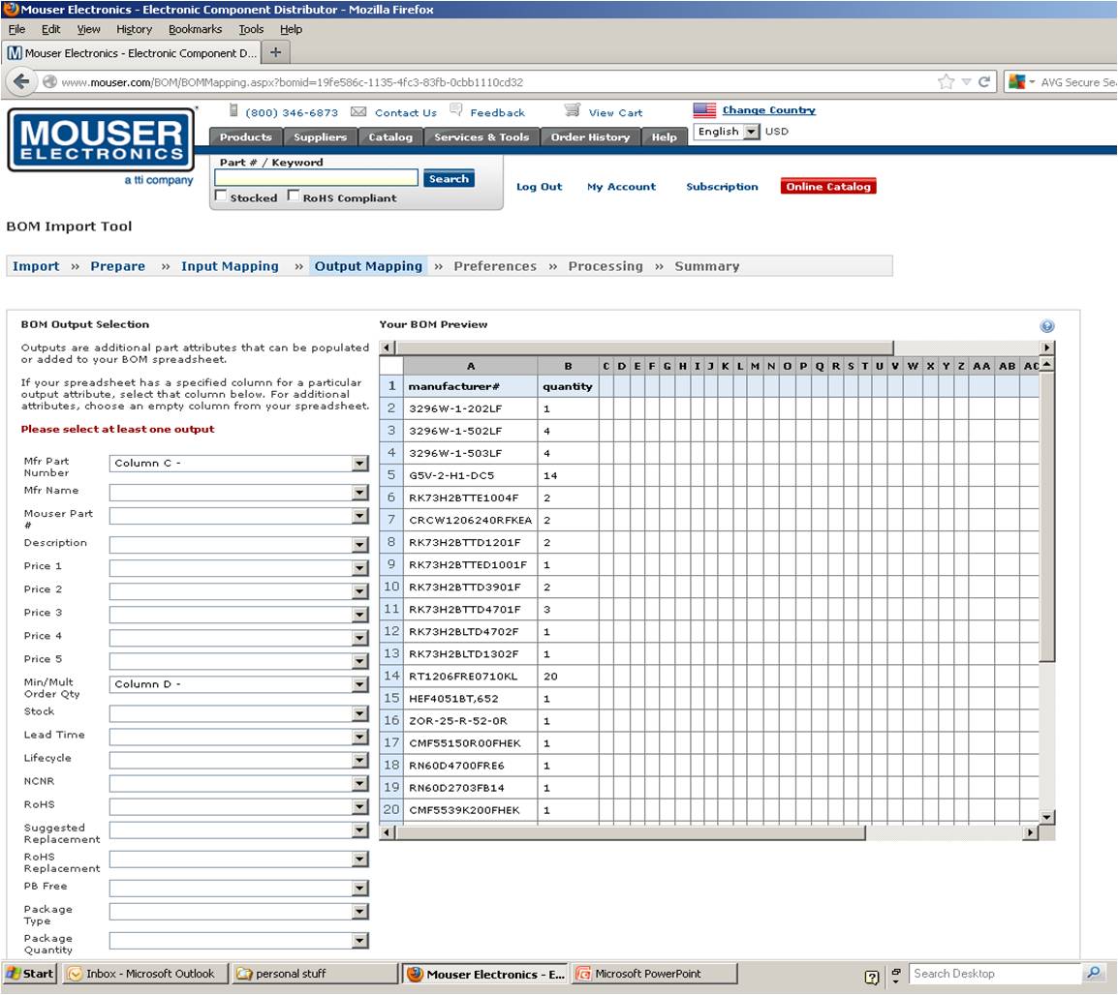The image size is (1118, 995).
Task: Open the Firefox History menu
Action: click(x=134, y=29)
